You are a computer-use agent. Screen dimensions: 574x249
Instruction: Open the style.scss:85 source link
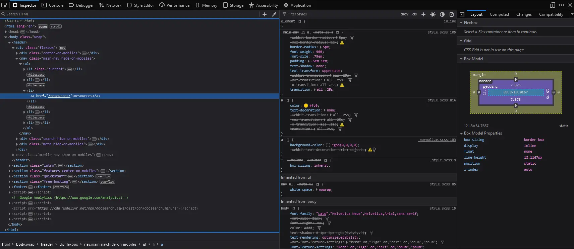443,184
